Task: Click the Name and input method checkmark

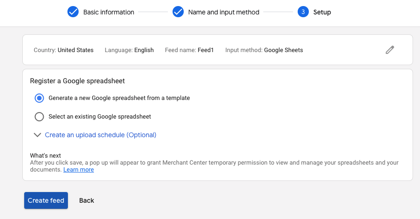Action: coord(178,12)
